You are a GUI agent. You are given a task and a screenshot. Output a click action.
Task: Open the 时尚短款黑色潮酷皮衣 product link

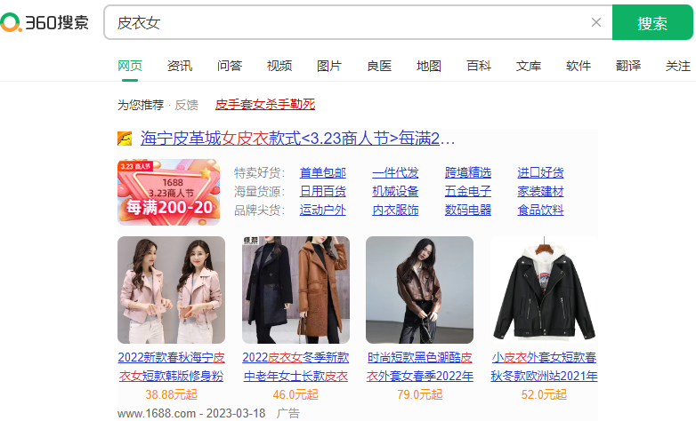point(419,367)
